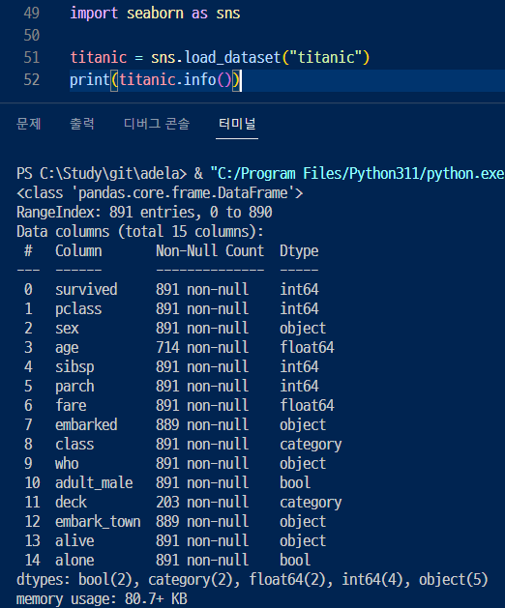Click the 'RangeIndex: 891 entries' line
Image resolution: width=505 pixels, height=608 pixels.
click(144, 212)
